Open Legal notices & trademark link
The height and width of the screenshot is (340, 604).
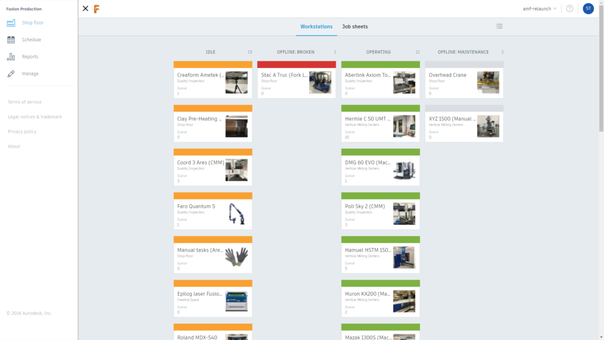pyautogui.click(x=35, y=117)
